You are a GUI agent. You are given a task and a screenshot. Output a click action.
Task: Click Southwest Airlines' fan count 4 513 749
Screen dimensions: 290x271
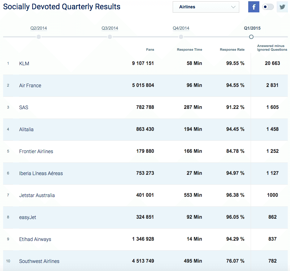[x=143, y=261]
